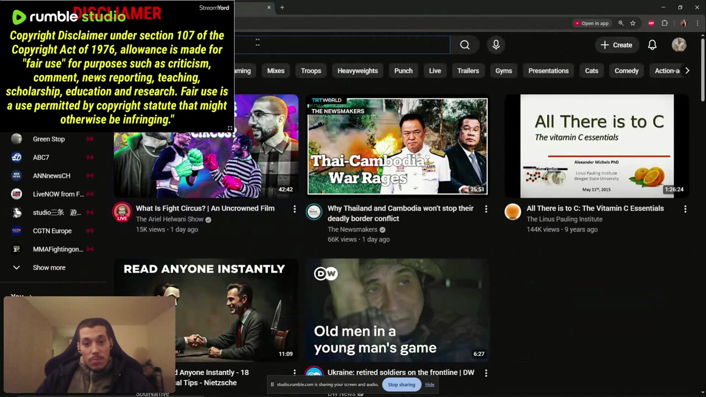
Task: Open the YouTube account avatar menu
Action: [x=679, y=45]
